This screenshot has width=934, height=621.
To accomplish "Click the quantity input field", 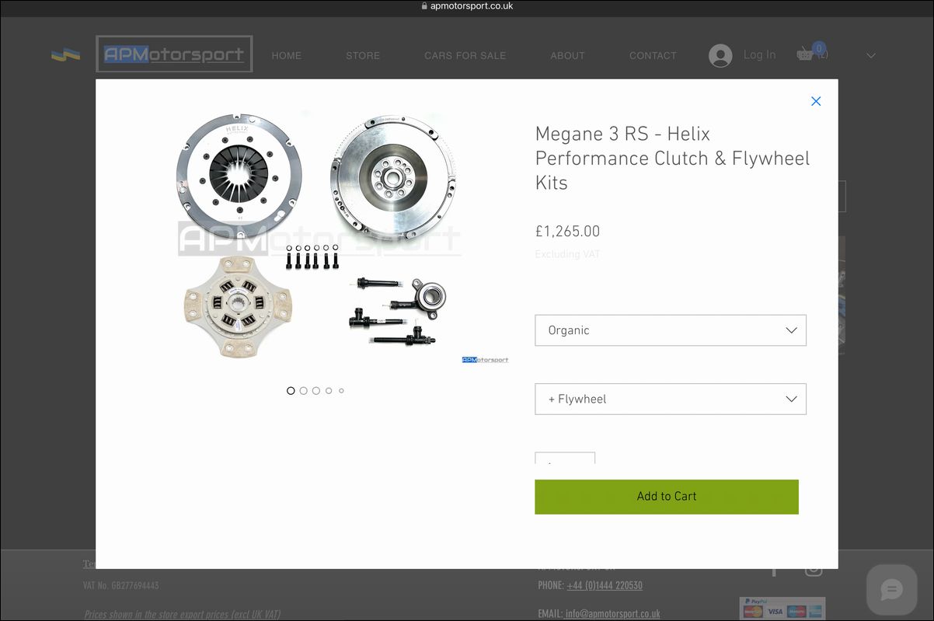I will [565, 459].
